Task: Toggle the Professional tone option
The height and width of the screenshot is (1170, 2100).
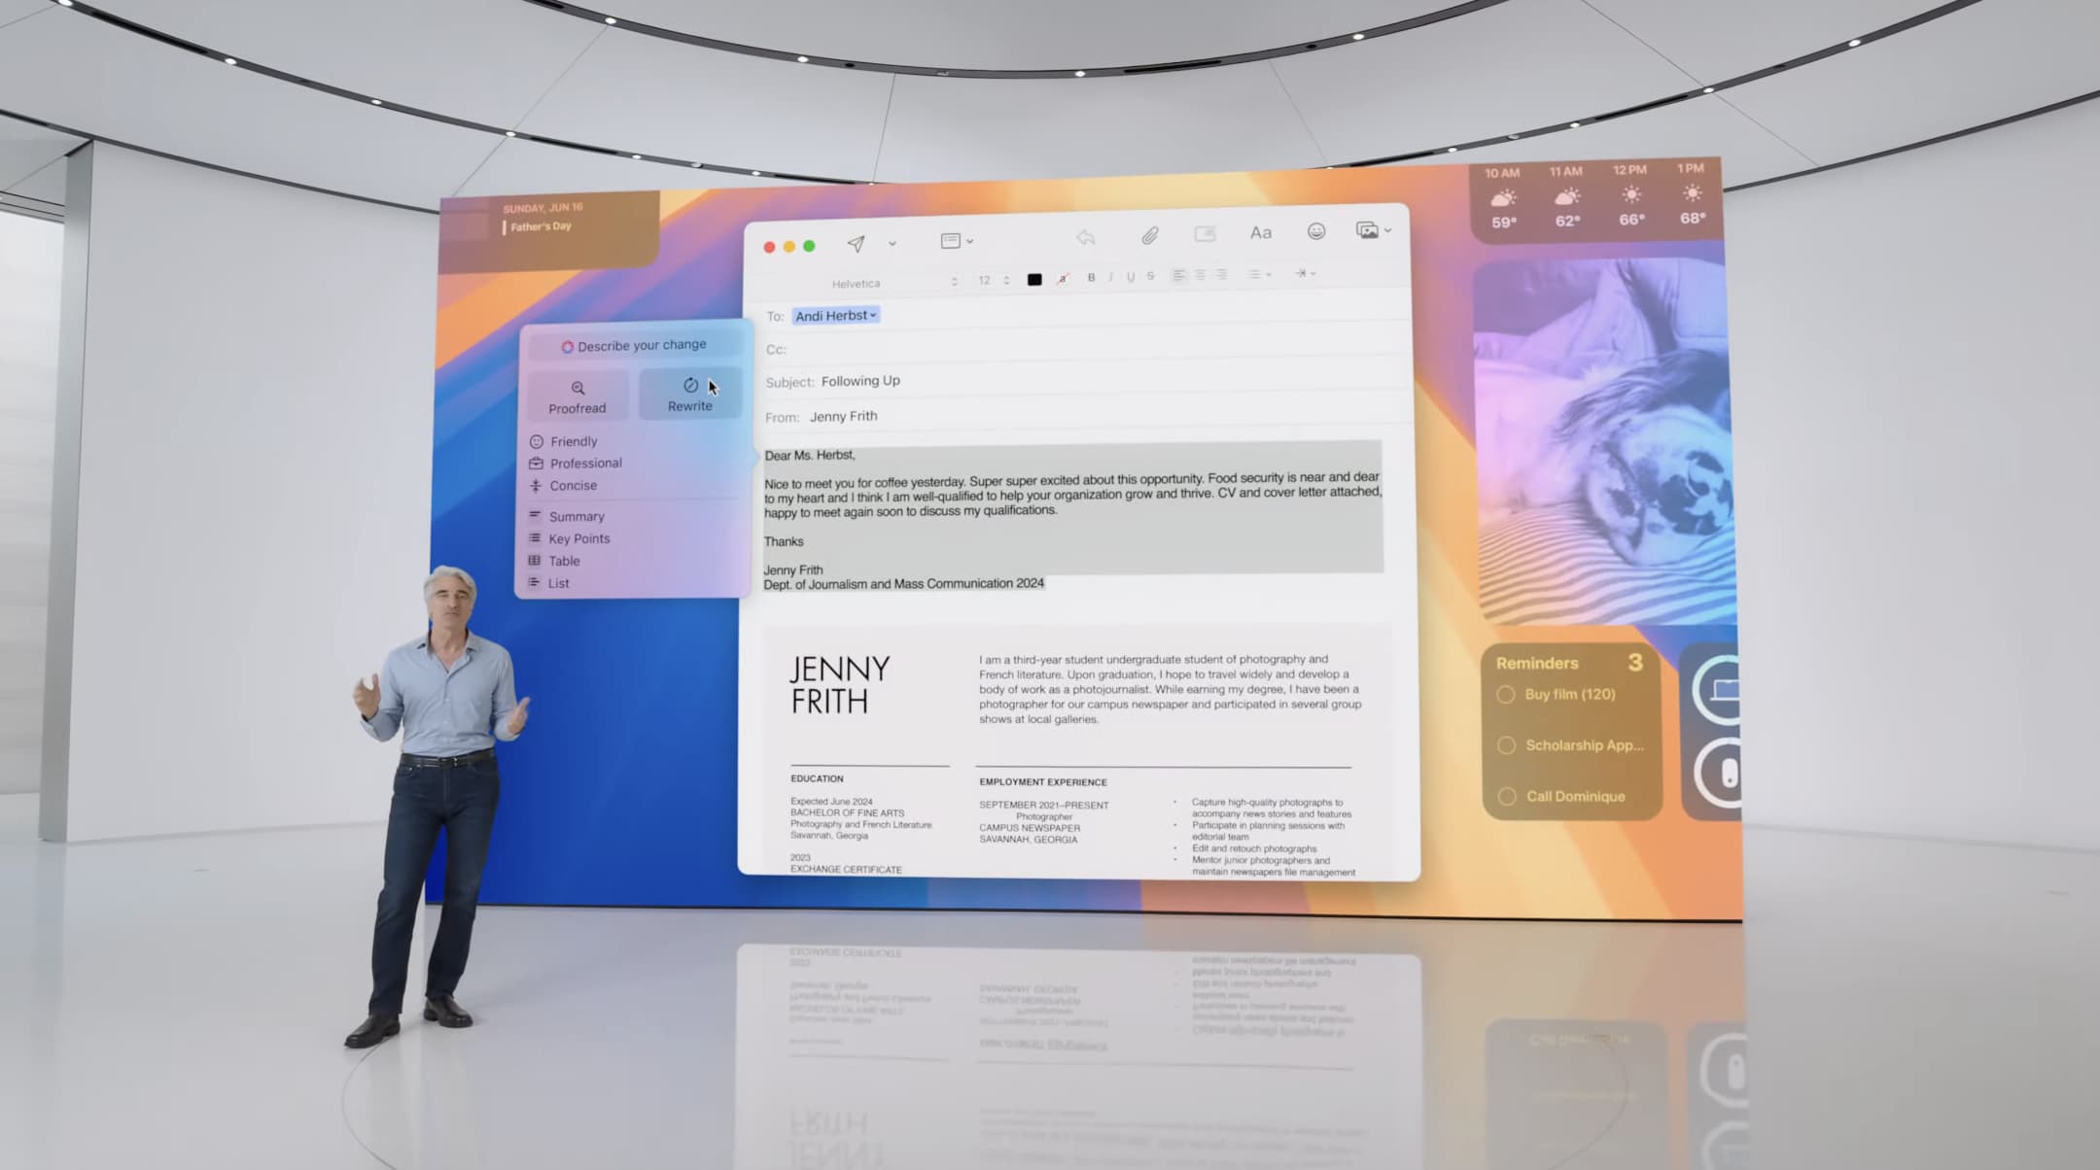Action: (586, 463)
